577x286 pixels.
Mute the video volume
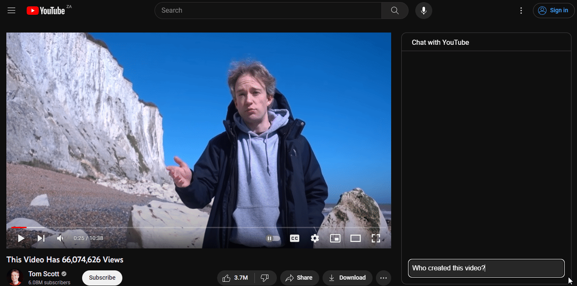coord(60,238)
